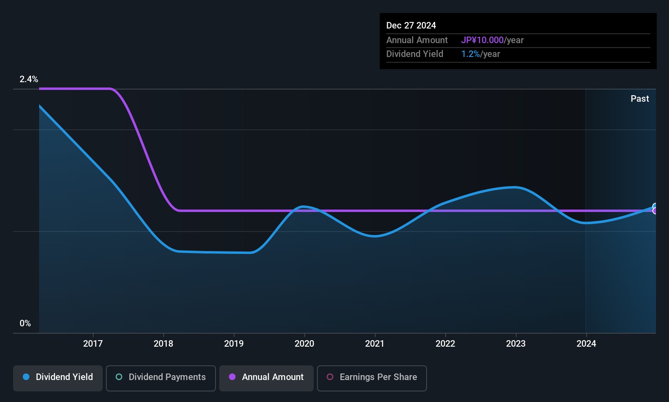Click the 2.4% y-axis label
The height and width of the screenshot is (402, 669).
point(29,79)
